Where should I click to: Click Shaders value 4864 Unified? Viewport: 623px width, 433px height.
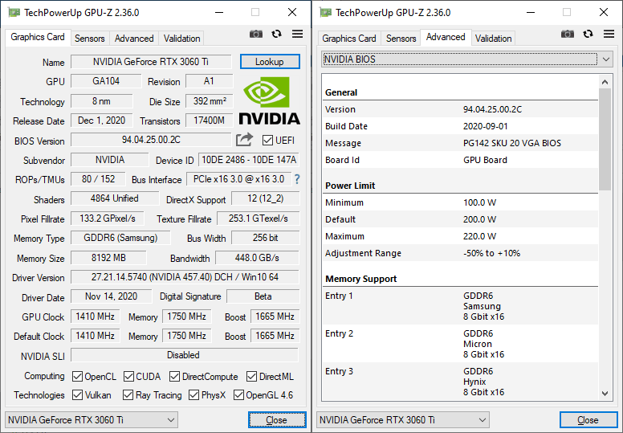[115, 198]
